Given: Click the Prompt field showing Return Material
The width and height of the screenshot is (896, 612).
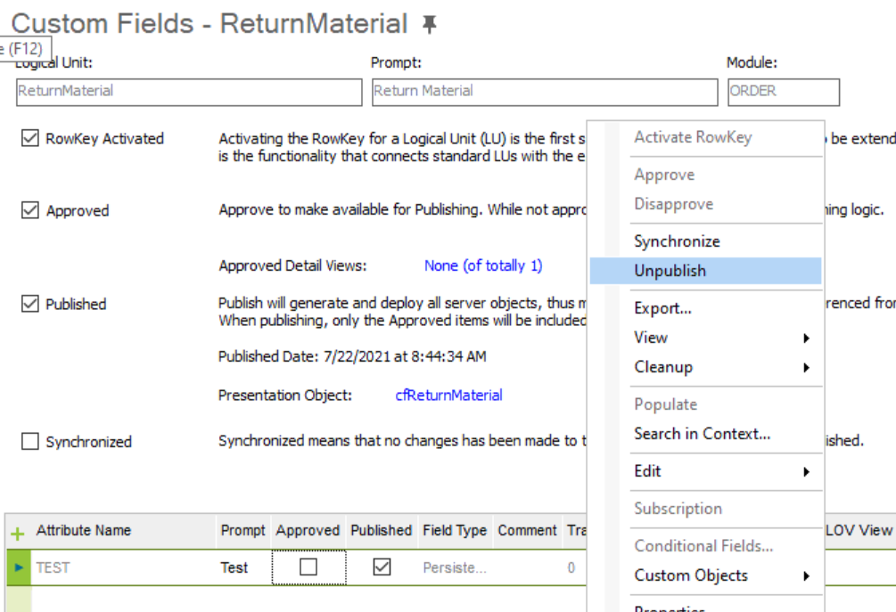Looking at the screenshot, I should pos(545,92).
